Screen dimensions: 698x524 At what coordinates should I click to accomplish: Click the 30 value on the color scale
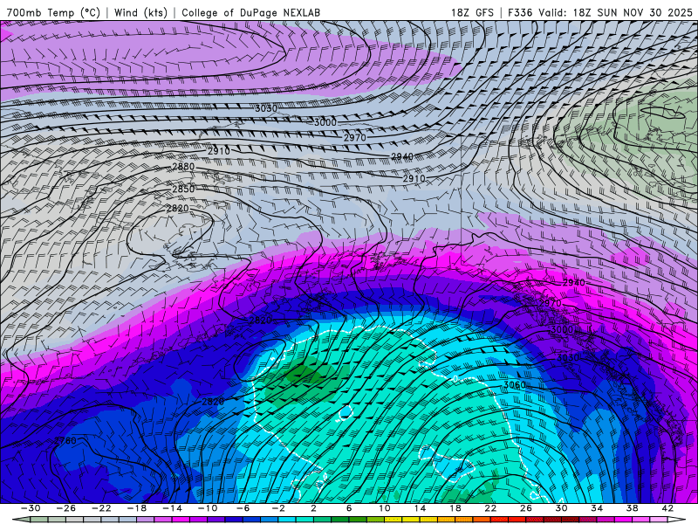[561, 508]
